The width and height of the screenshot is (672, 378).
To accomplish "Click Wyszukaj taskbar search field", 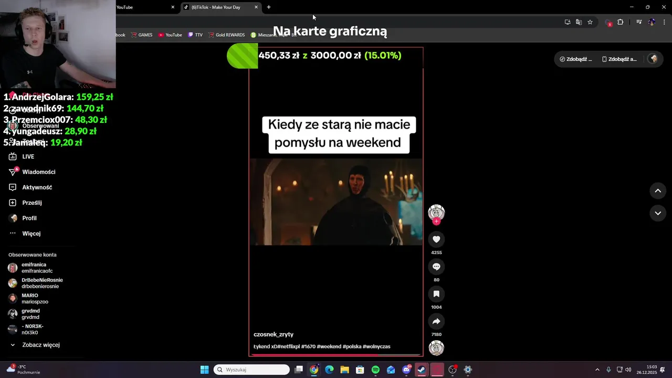I will click(x=252, y=370).
